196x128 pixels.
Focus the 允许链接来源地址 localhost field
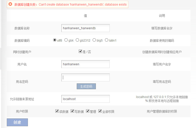(x=85, y=99)
